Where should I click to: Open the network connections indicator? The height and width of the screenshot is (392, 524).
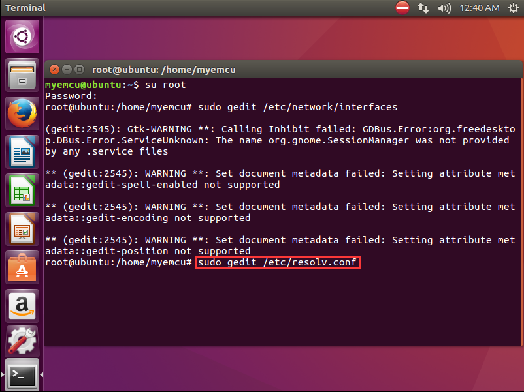(423, 8)
